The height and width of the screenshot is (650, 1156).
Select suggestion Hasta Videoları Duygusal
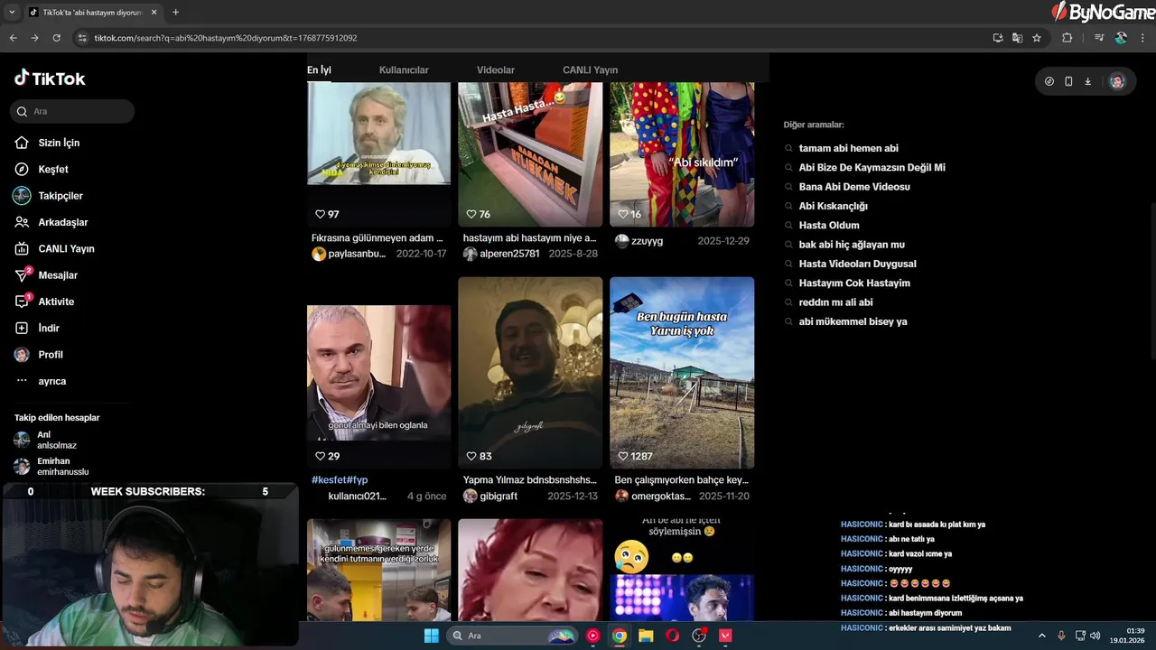click(x=858, y=264)
